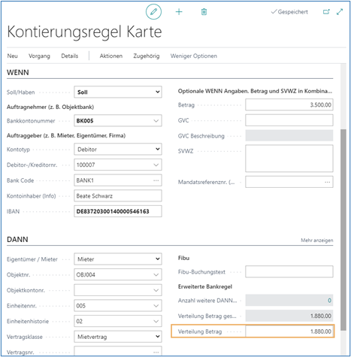Open the Soll/Haben dropdown
The image size is (351, 357).
coord(118,92)
